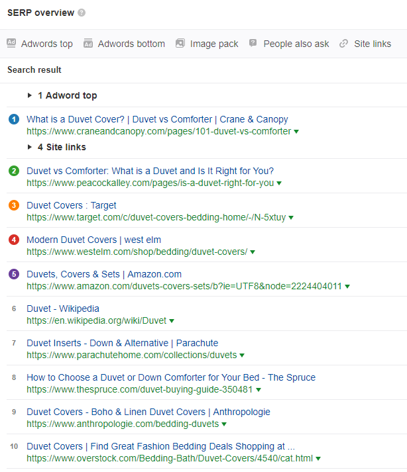Open 'Duvets, Covers & Sets | Amazon.com' title
Image resolution: width=407 pixels, height=472 pixels.
(104, 274)
